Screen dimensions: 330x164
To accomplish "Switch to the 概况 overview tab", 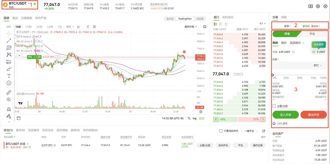I will point(15,18).
